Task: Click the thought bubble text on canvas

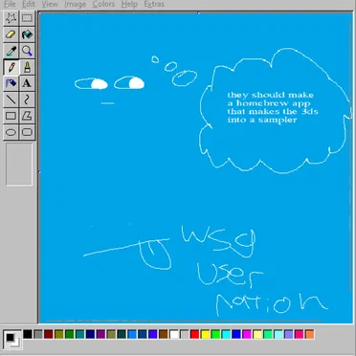Action: (x=273, y=107)
